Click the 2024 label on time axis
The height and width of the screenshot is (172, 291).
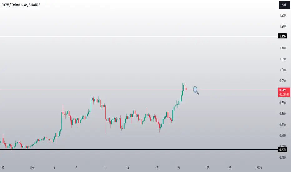[259, 168]
